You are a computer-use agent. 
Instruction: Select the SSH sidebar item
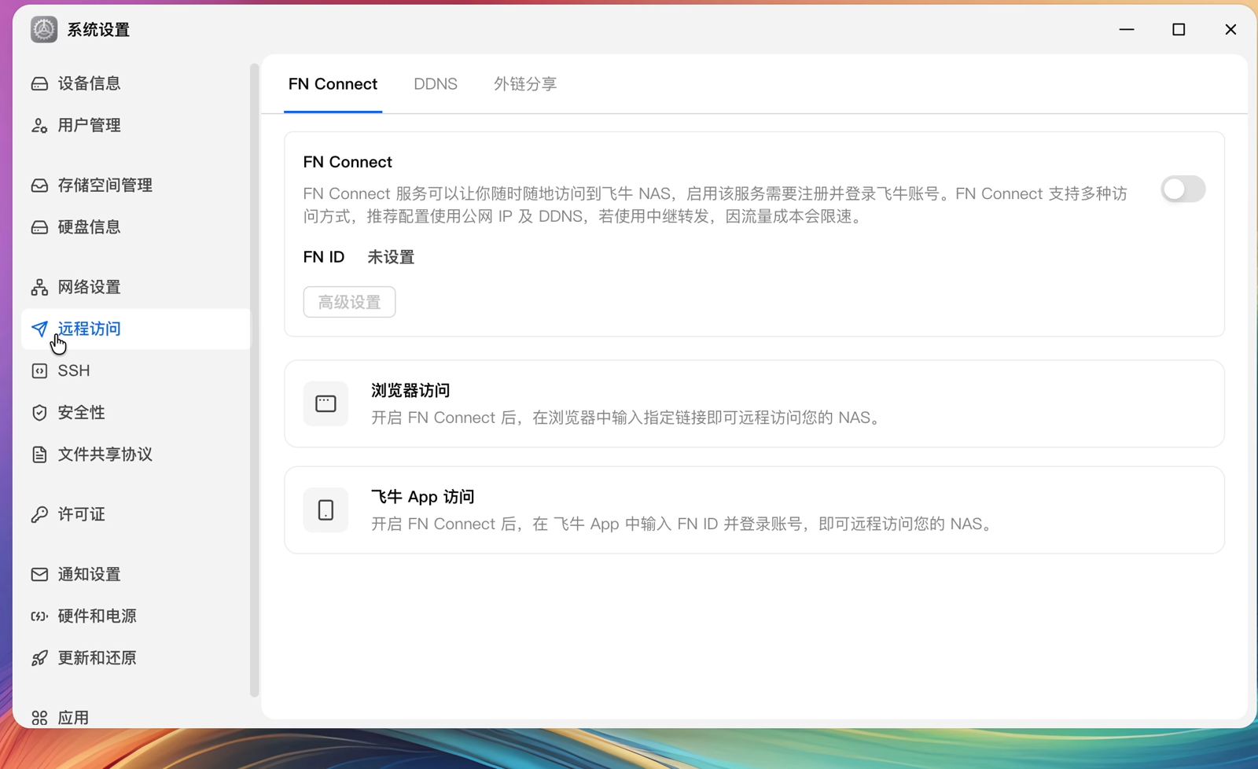point(136,370)
